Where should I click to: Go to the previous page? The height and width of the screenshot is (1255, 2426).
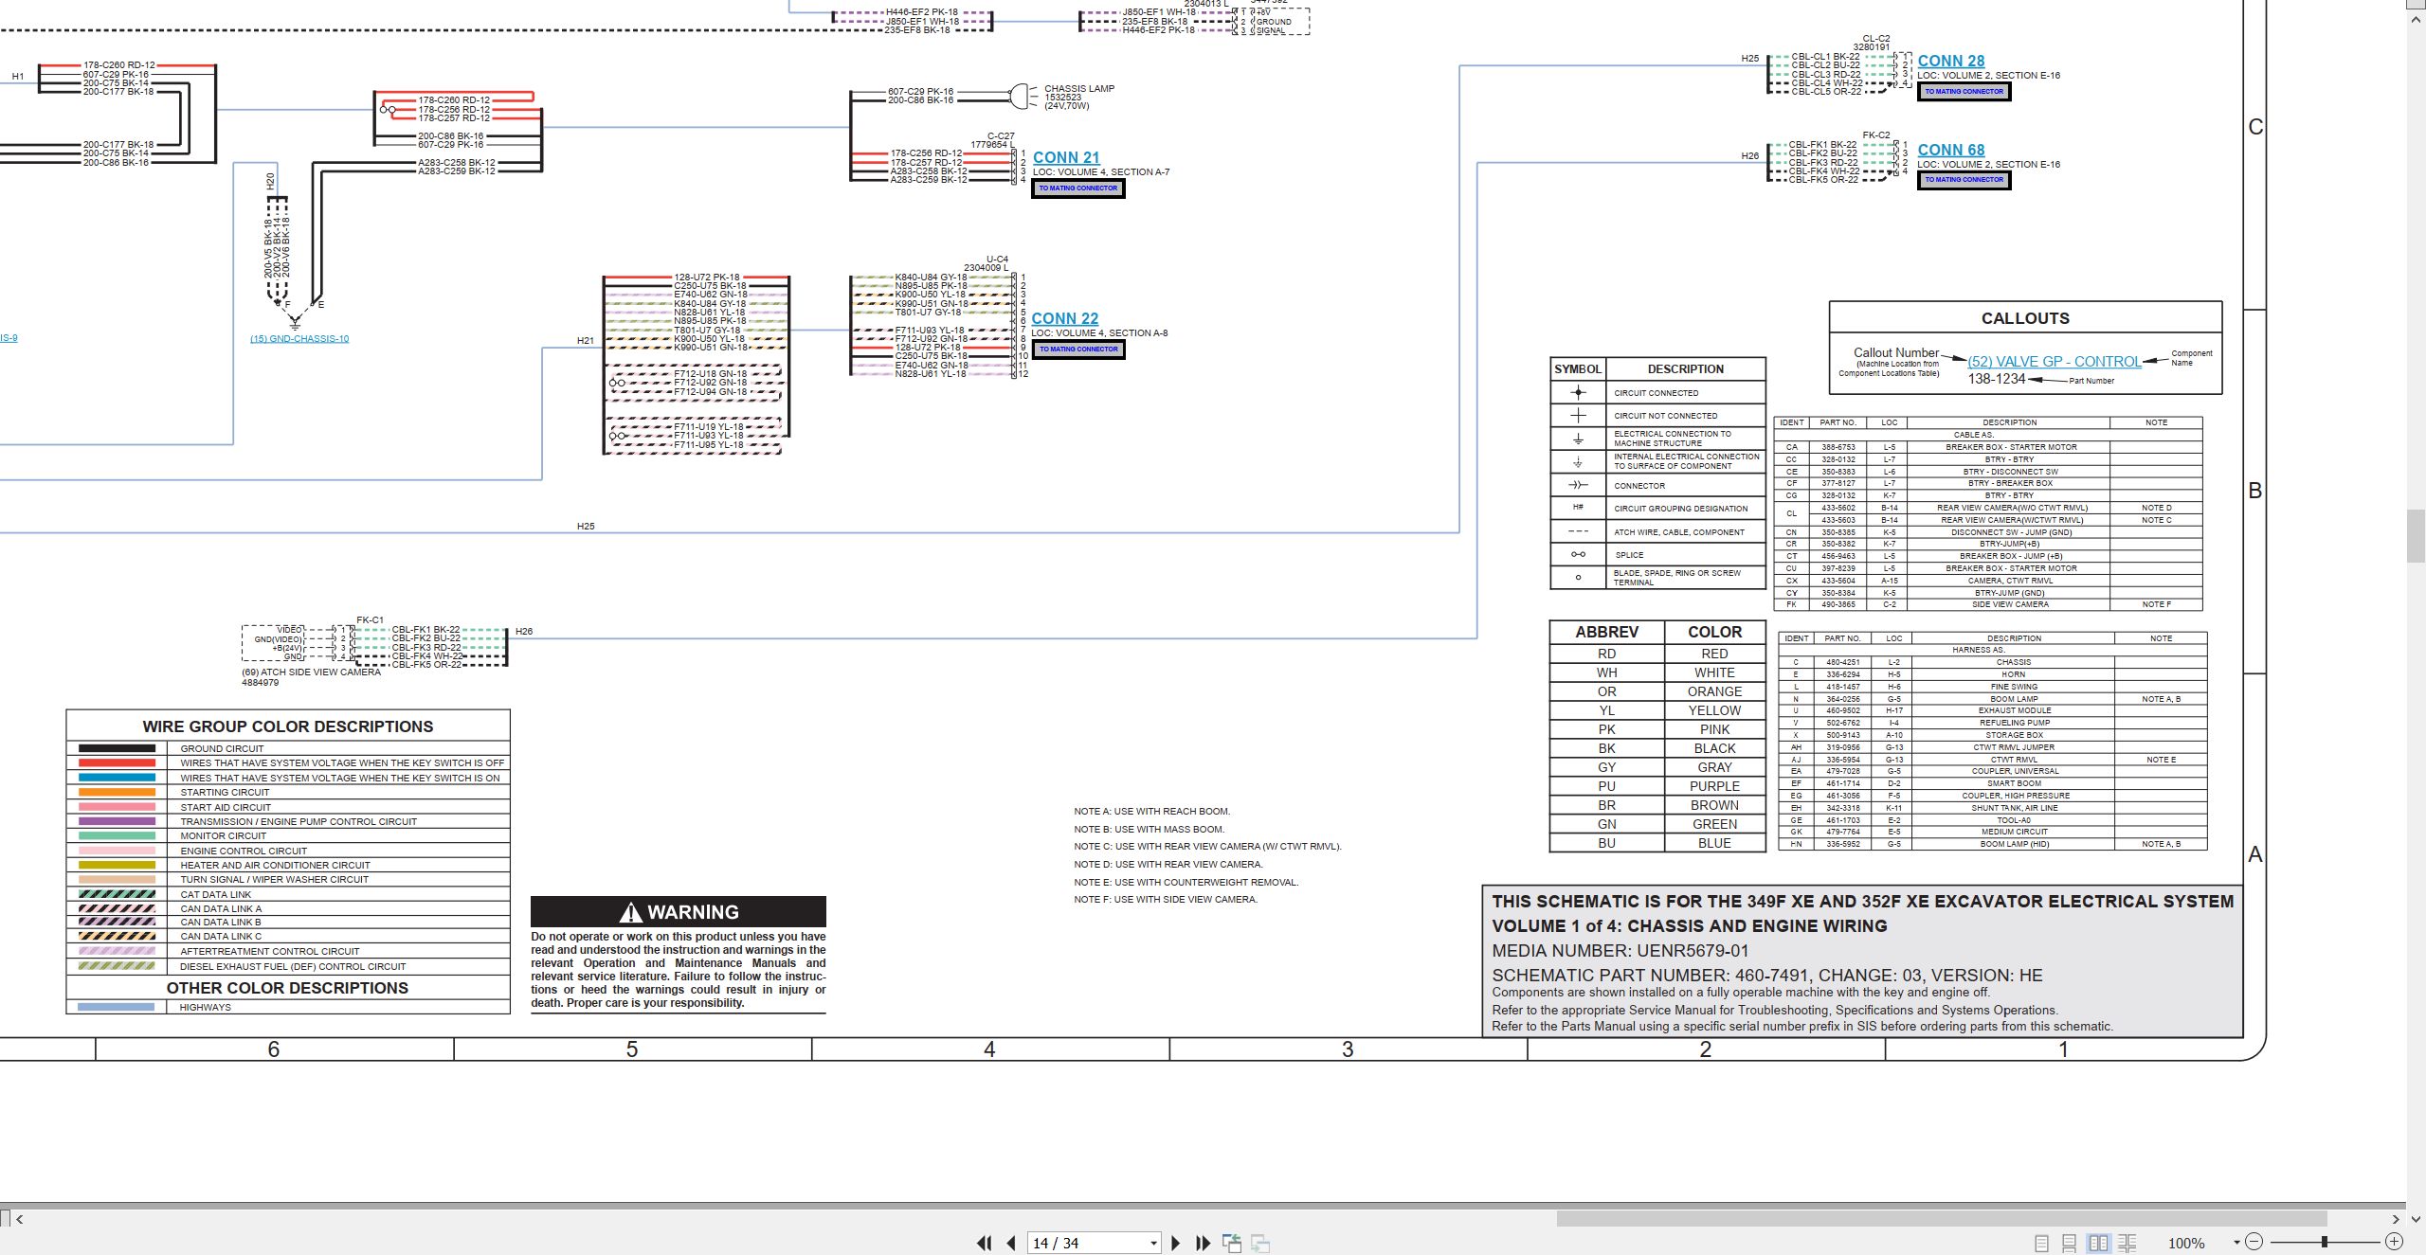tap(1011, 1243)
